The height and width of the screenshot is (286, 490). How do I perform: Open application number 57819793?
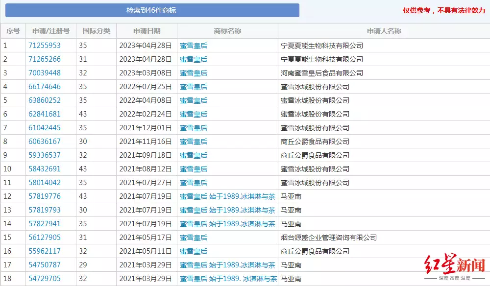[45, 210]
